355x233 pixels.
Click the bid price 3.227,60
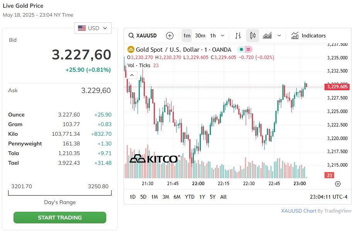point(82,55)
